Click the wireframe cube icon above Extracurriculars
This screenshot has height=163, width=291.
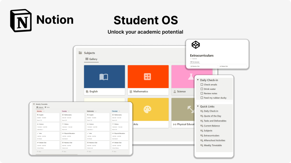[x=196, y=45]
